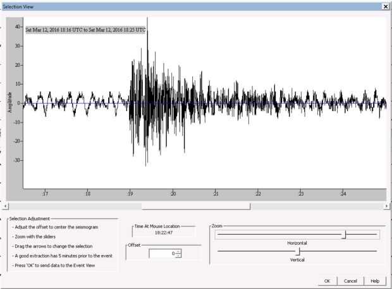Click the left scroll arrow below the seismogram
392x289 pixels.
6,206
